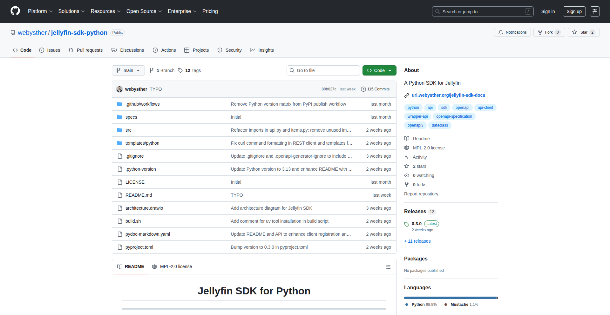The height and width of the screenshot is (315, 610).
Task: Open the README.md file
Action: tap(139, 195)
